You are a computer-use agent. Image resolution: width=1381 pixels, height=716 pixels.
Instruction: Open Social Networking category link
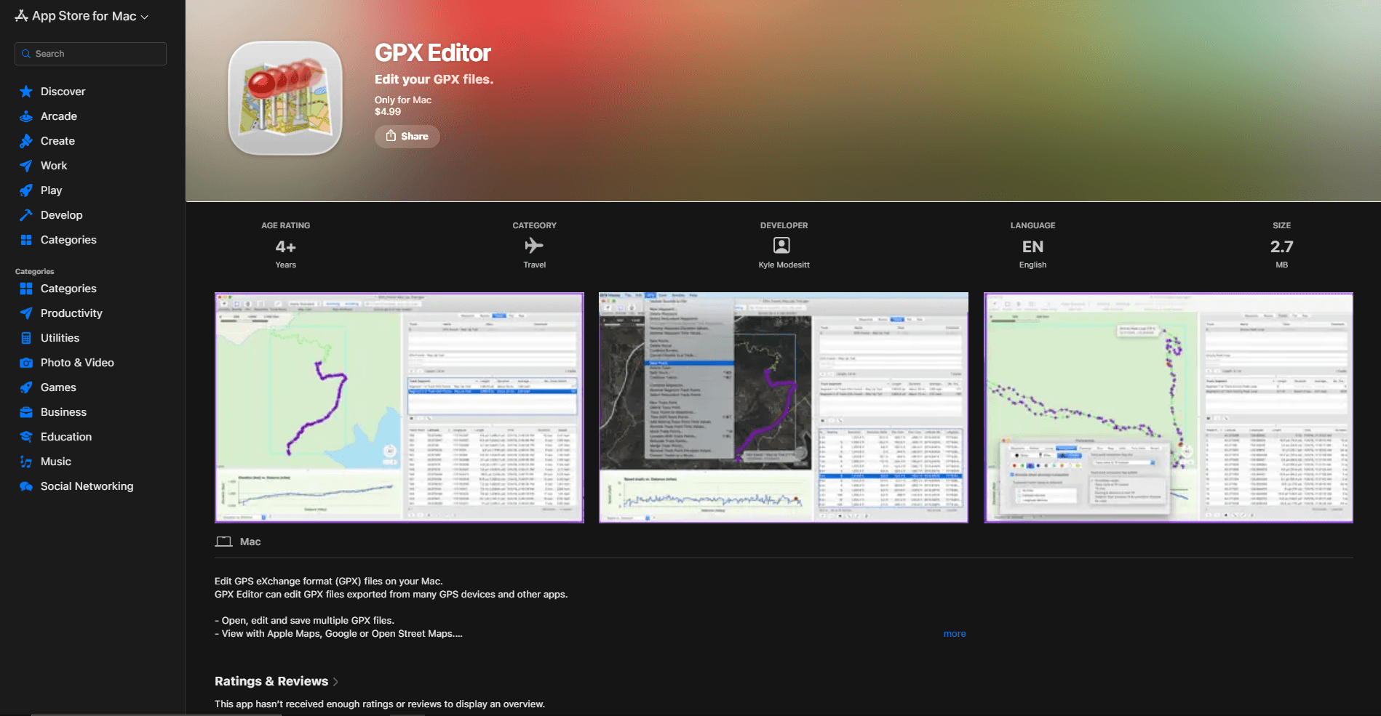[87, 486]
